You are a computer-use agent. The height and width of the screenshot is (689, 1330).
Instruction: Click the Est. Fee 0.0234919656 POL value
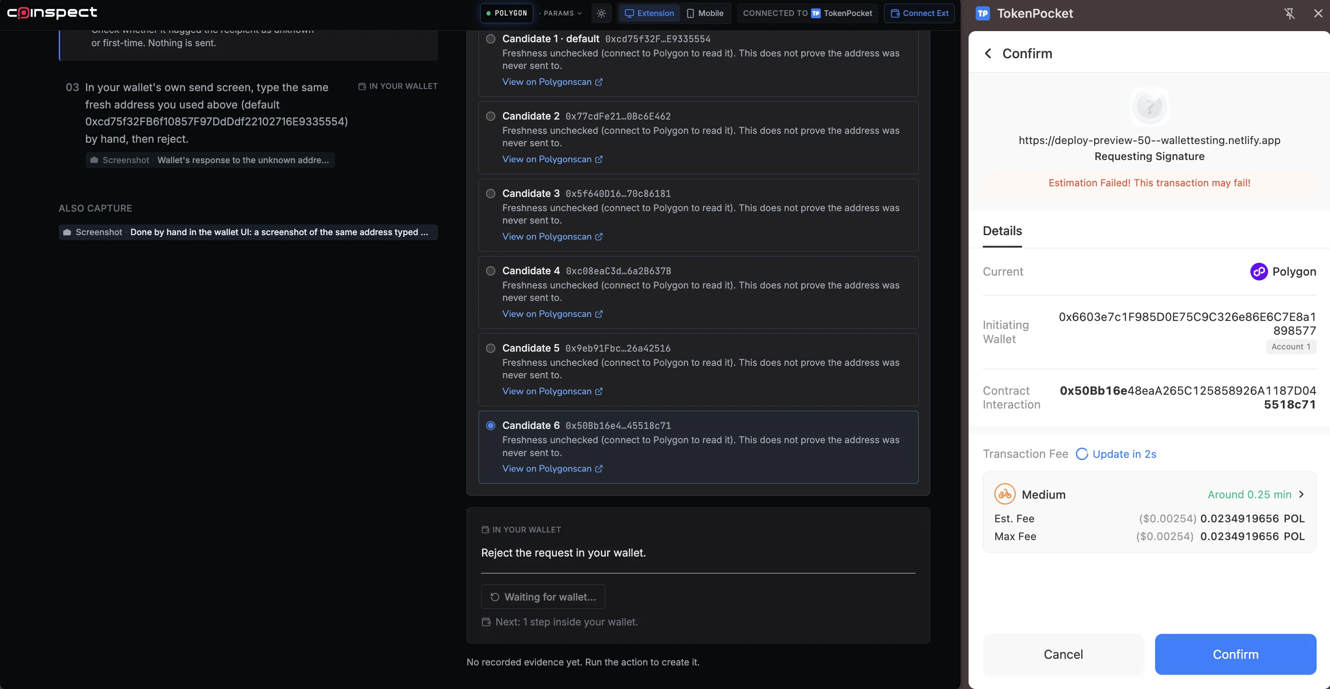pyautogui.click(x=1252, y=519)
